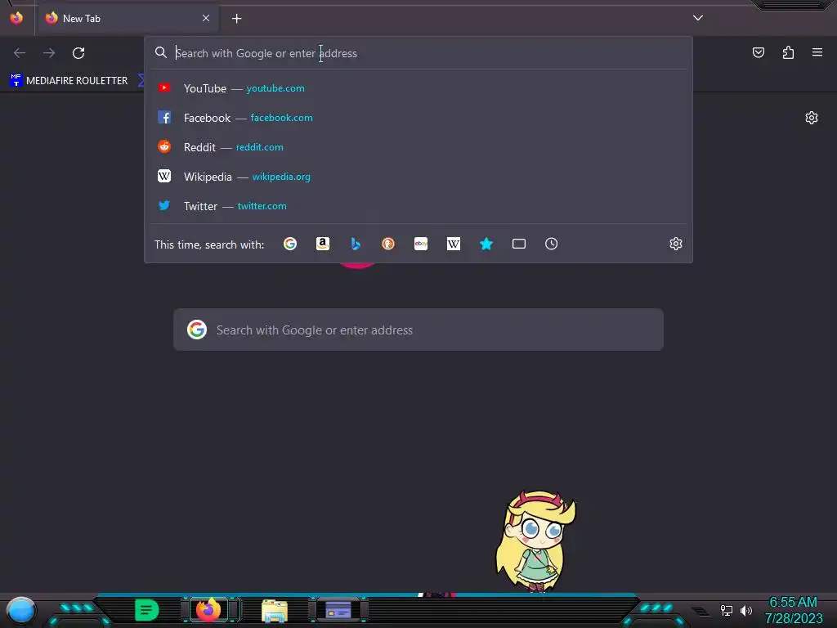Search this time with Amazon
This screenshot has height=628, width=837.
[322, 244]
